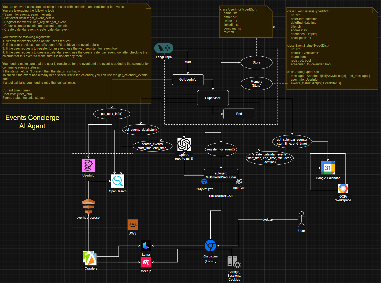Click the create_calendar_event ellipse
This screenshot has width=381, height=283.
270,158
